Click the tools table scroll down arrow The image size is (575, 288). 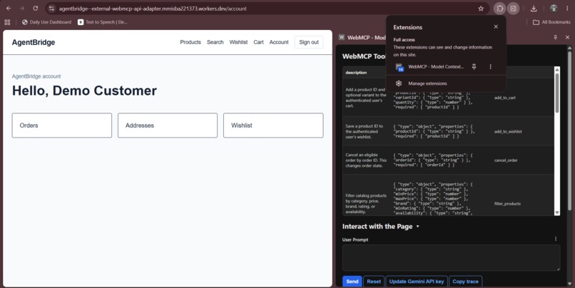pos(557,212)
